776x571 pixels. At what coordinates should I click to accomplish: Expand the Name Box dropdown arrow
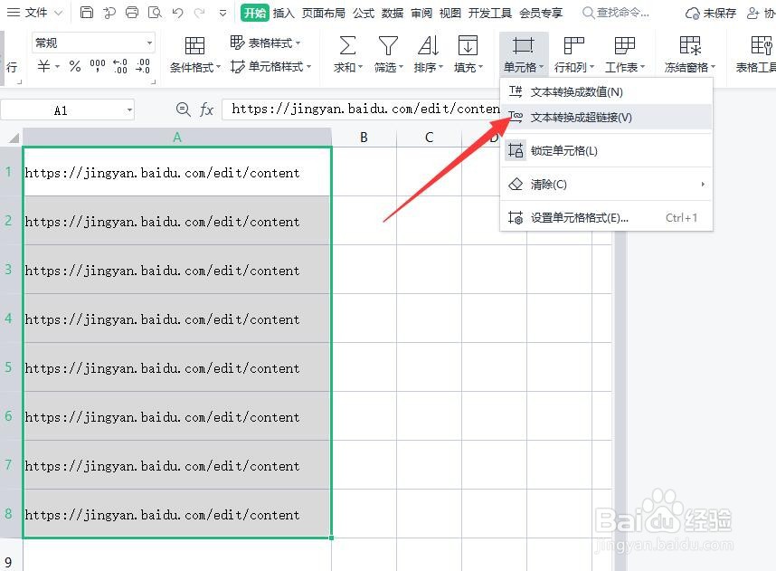coord(129,109)
